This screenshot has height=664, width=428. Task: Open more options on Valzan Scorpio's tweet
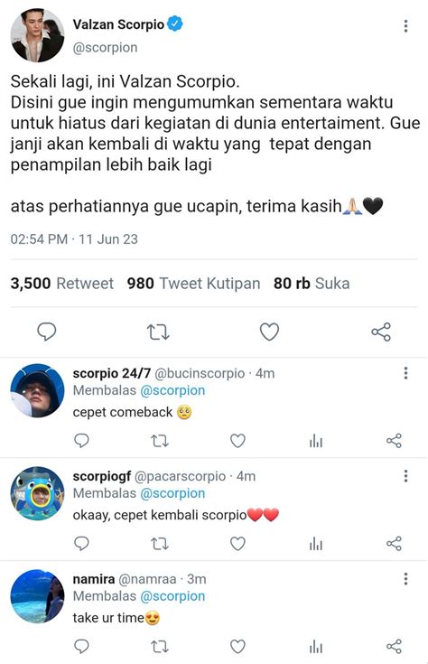(x=405, y=26)
